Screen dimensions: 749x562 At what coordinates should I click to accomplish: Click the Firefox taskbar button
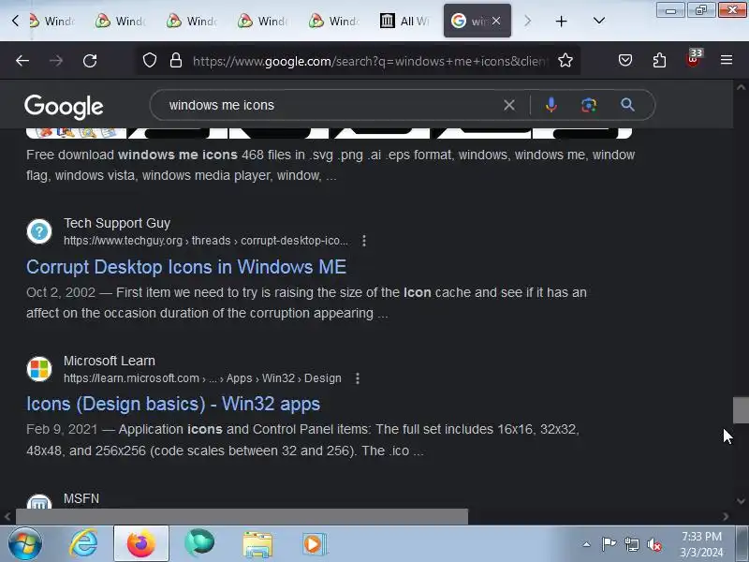point(141,543)
